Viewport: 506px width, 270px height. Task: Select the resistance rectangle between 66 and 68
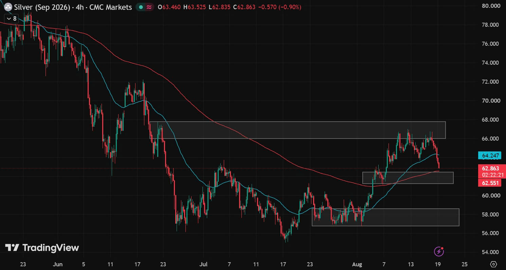tap(297, 130)
